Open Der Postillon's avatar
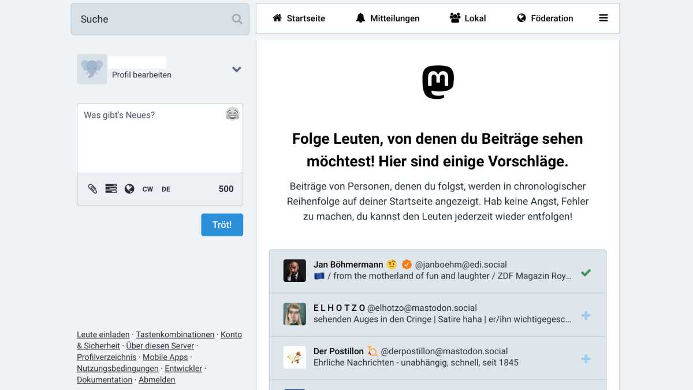Image resolution: width=693 pixels, height=390 pixels. click(x=295, y=357)
